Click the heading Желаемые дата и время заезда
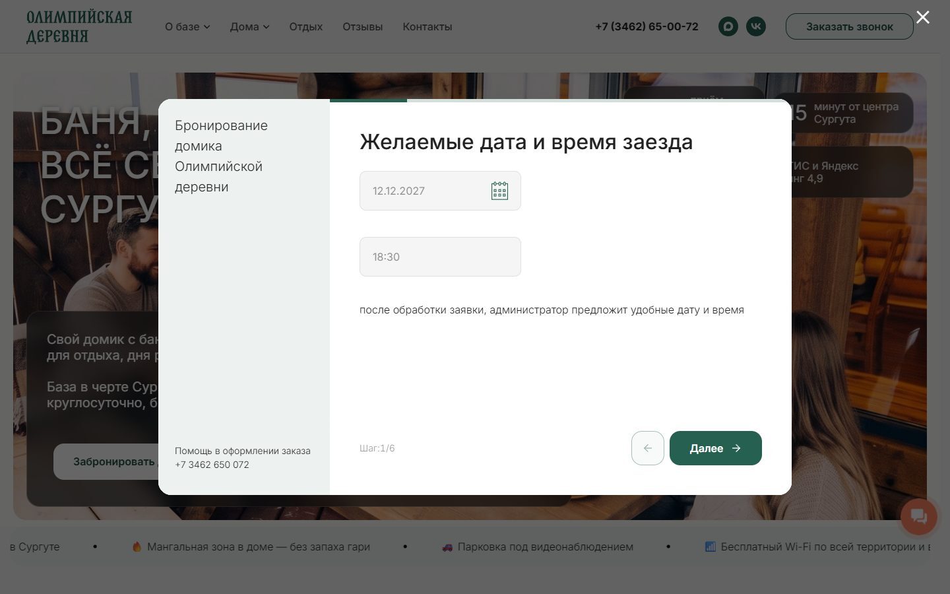950x594 pixels. pyautogui.click(x=526, y=142)
